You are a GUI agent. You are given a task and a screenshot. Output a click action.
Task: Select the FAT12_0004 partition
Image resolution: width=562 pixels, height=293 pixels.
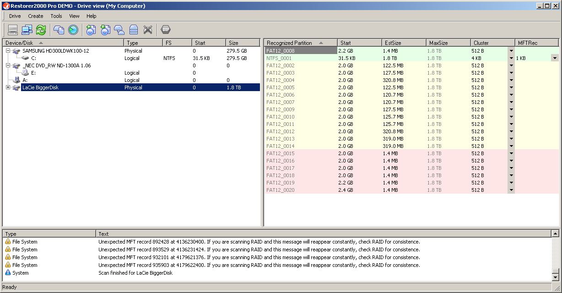[280, 80]
